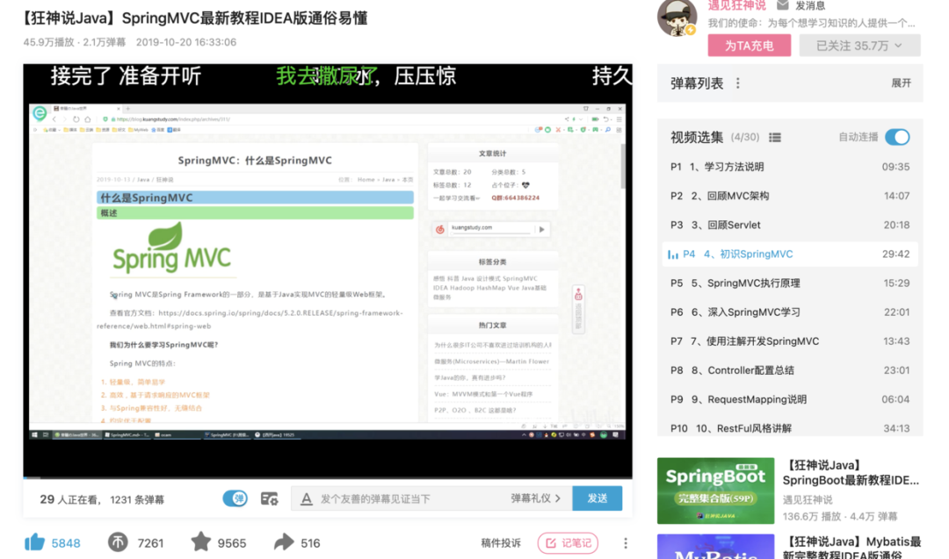
Task: Click the video progress bar
Action: (328, 478)
